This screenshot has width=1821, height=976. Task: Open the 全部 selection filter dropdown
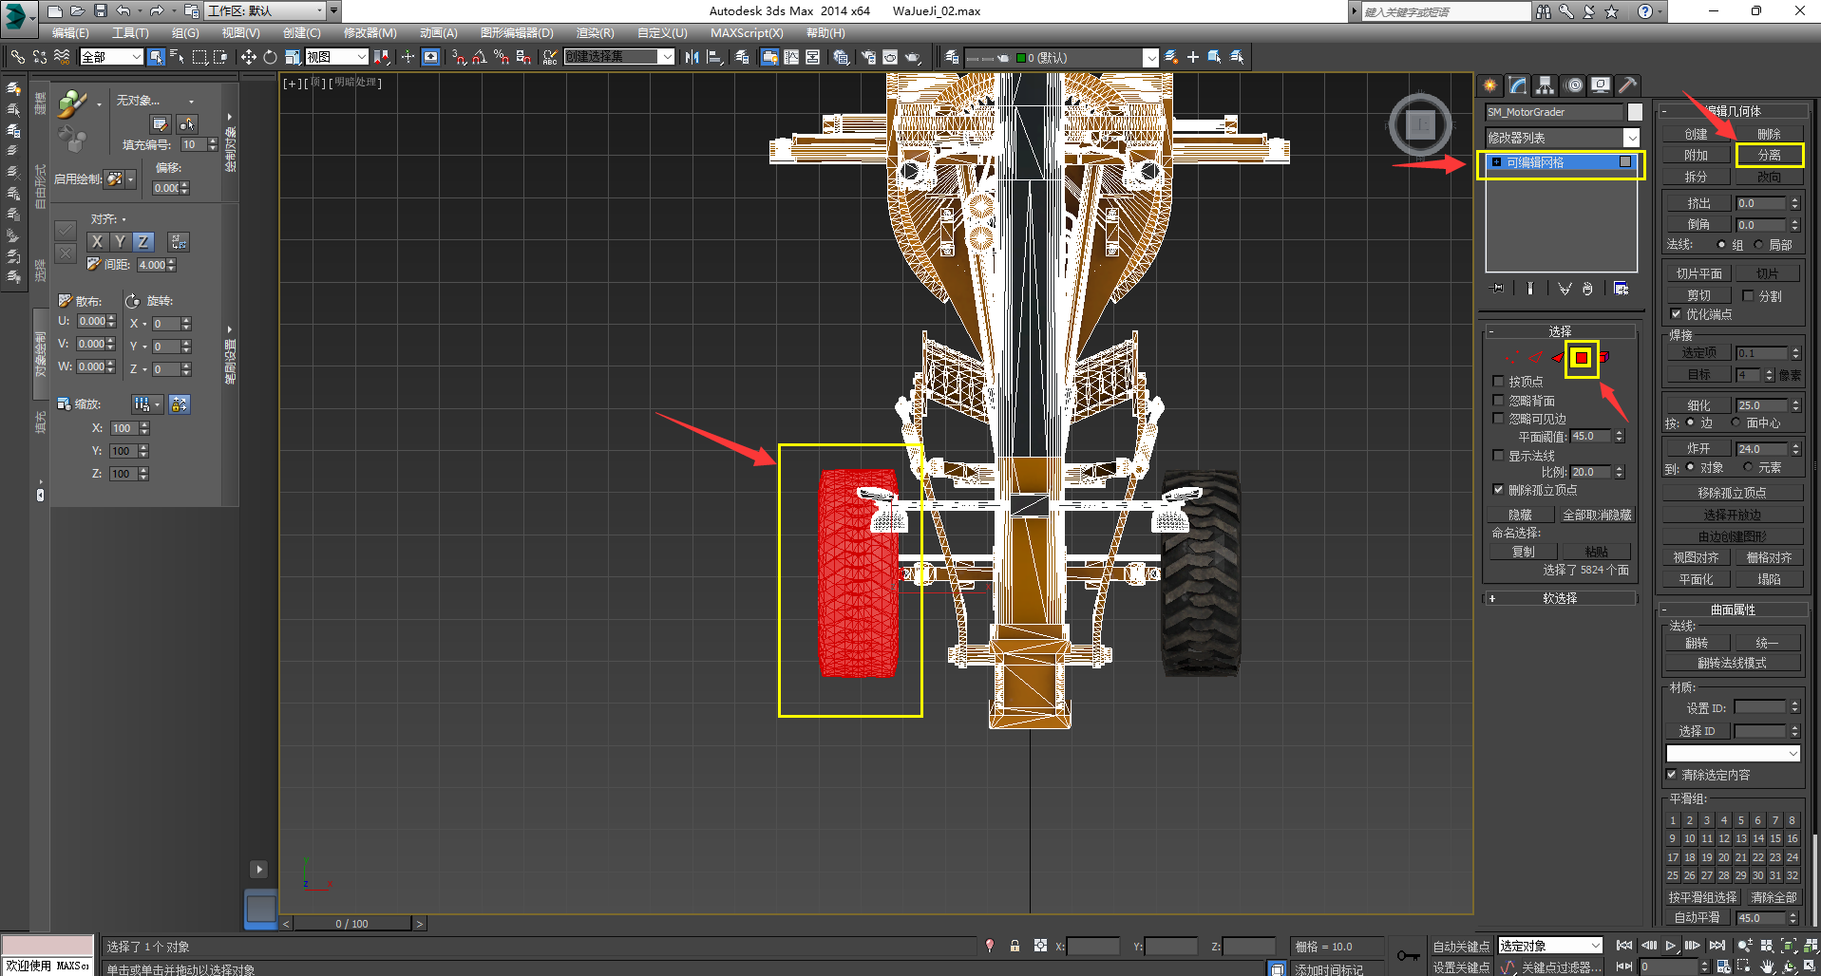point(110,57)
